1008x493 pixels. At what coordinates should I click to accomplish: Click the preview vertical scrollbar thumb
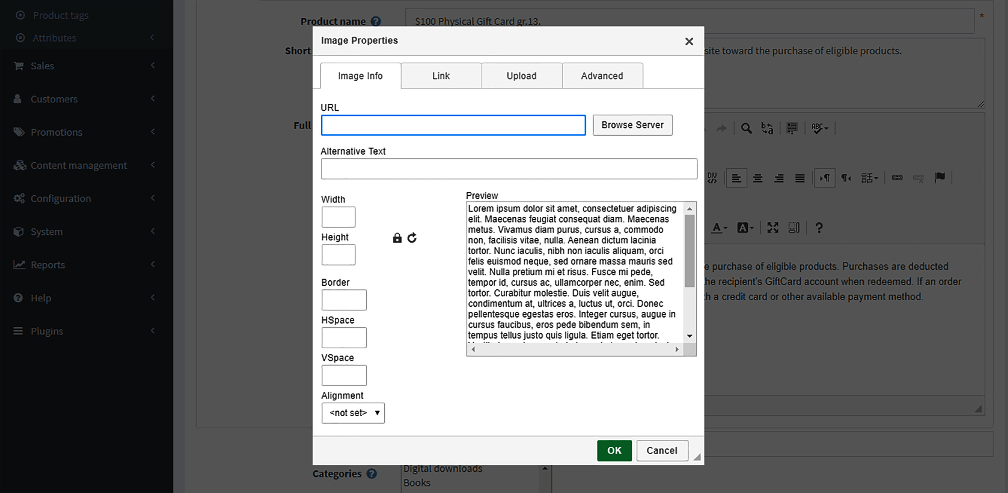click(x=689, y=251)
